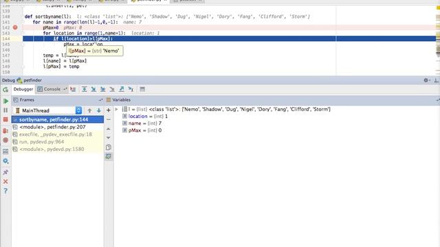Click the Step Into toolbar icon

[93, 89]
